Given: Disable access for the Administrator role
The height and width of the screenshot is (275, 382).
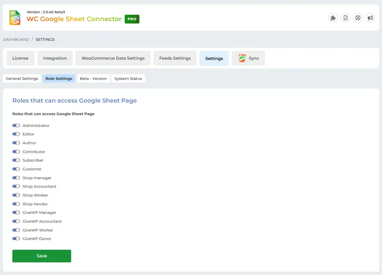Looking at the screenshot, I should (x=16, y=125).
